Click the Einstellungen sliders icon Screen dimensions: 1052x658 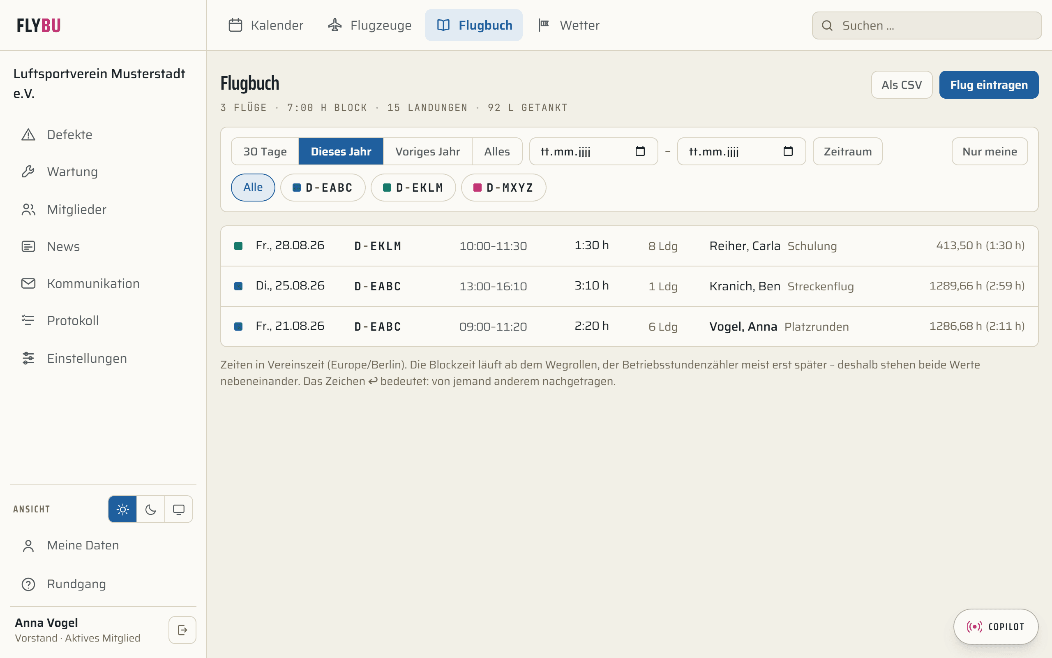28,359
